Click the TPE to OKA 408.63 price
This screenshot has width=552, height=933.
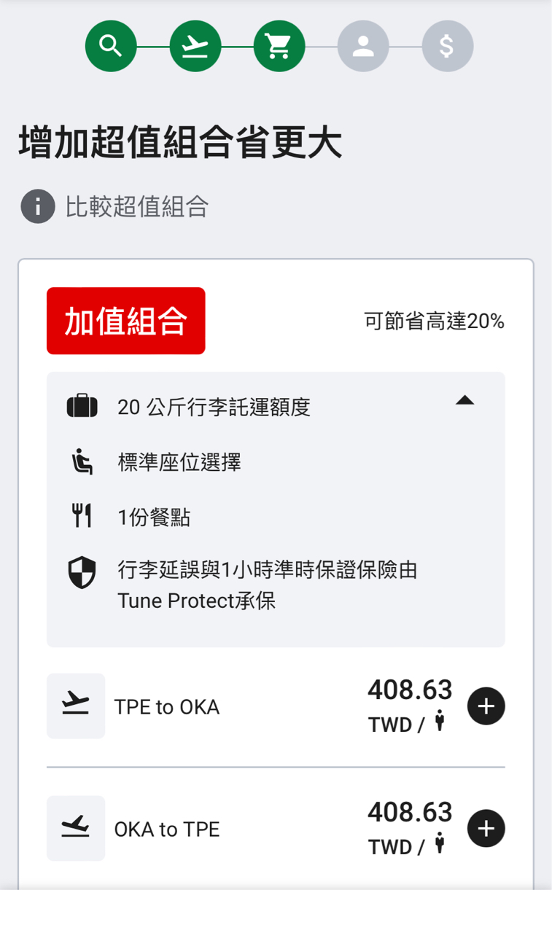(409, 690)
